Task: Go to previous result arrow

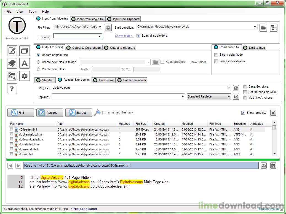Action: coord(10,166)
